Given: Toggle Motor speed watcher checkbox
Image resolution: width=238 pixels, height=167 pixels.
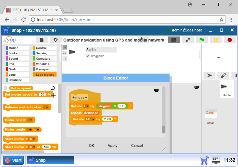Looking at the screenshot, I should pyautogui.click(x=5, y=88).
